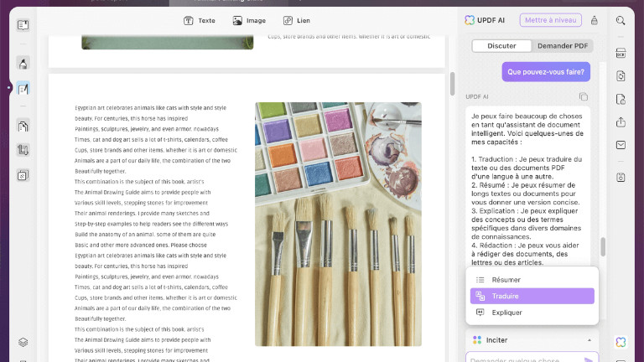
Task: Click the UPDF AI sender label above response
Action: 477,97
